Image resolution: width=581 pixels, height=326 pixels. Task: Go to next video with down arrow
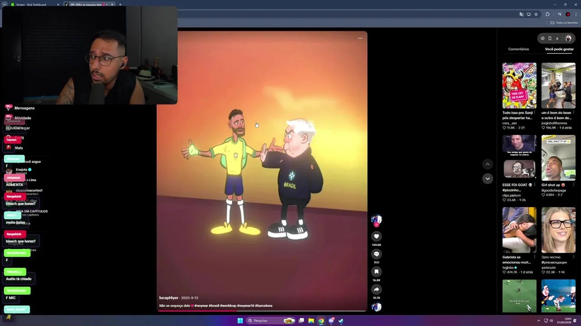(x=487, y=178)
